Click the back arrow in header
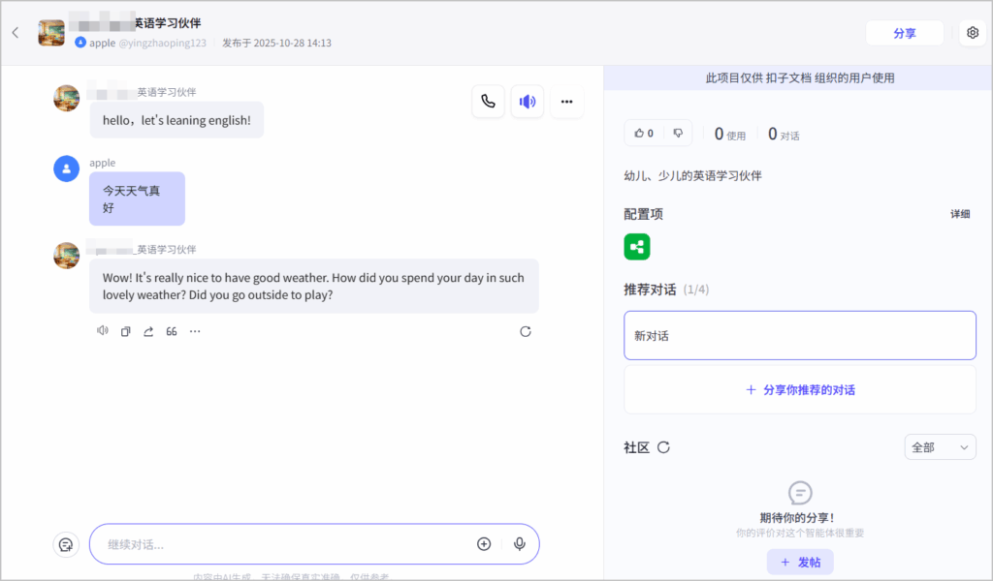 (16, 33)
